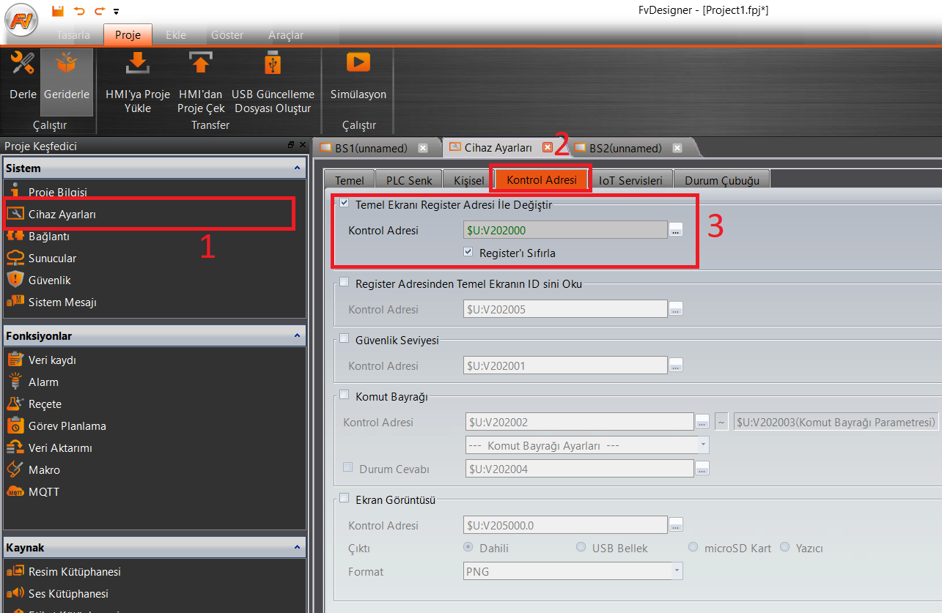Open Makro function
This screenshot has height=613, width=942.
[x=44, y=469]
